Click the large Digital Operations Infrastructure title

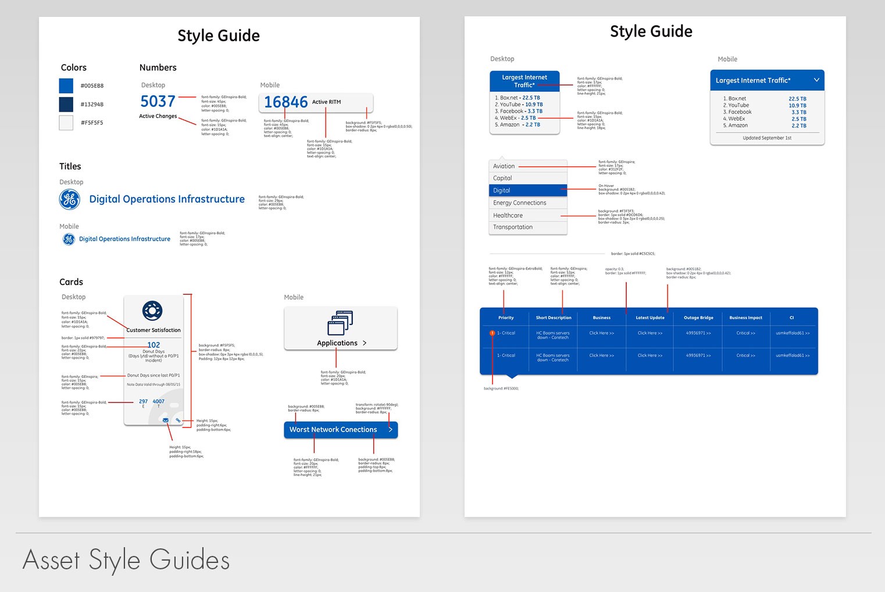(167, 199)
